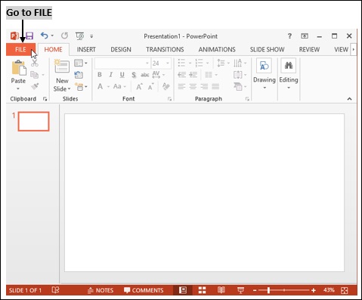Screen dimensions: 362x300
Task: Open the Undo history dropdown arrow
Action: pyautogui.click(x=52, y=36)
